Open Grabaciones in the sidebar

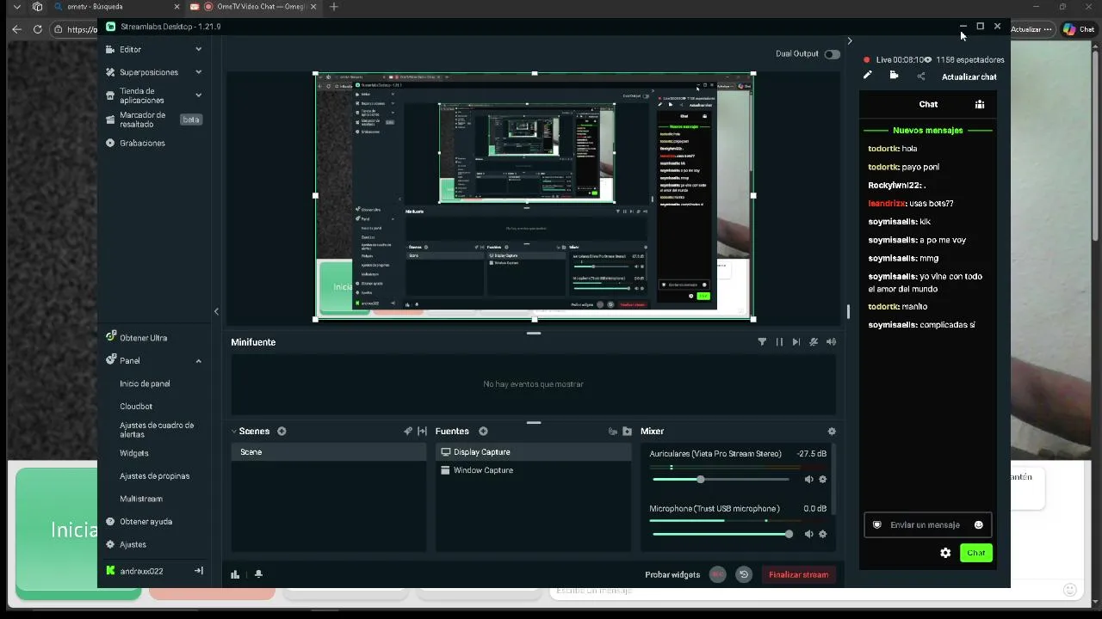tap(142, 143)
